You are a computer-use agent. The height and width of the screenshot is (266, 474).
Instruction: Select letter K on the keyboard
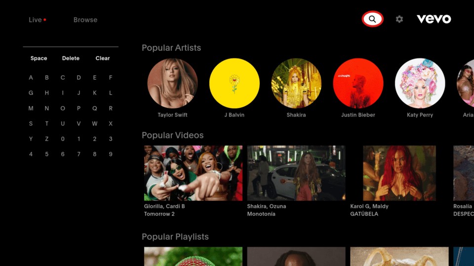(95, 93)
